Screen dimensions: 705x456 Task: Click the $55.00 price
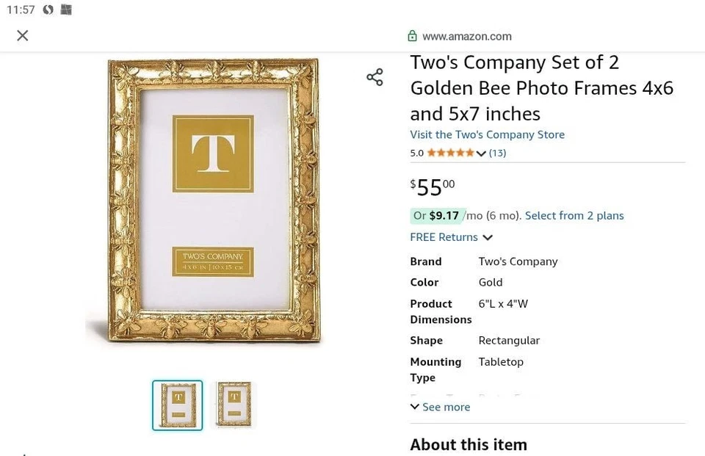433,187
